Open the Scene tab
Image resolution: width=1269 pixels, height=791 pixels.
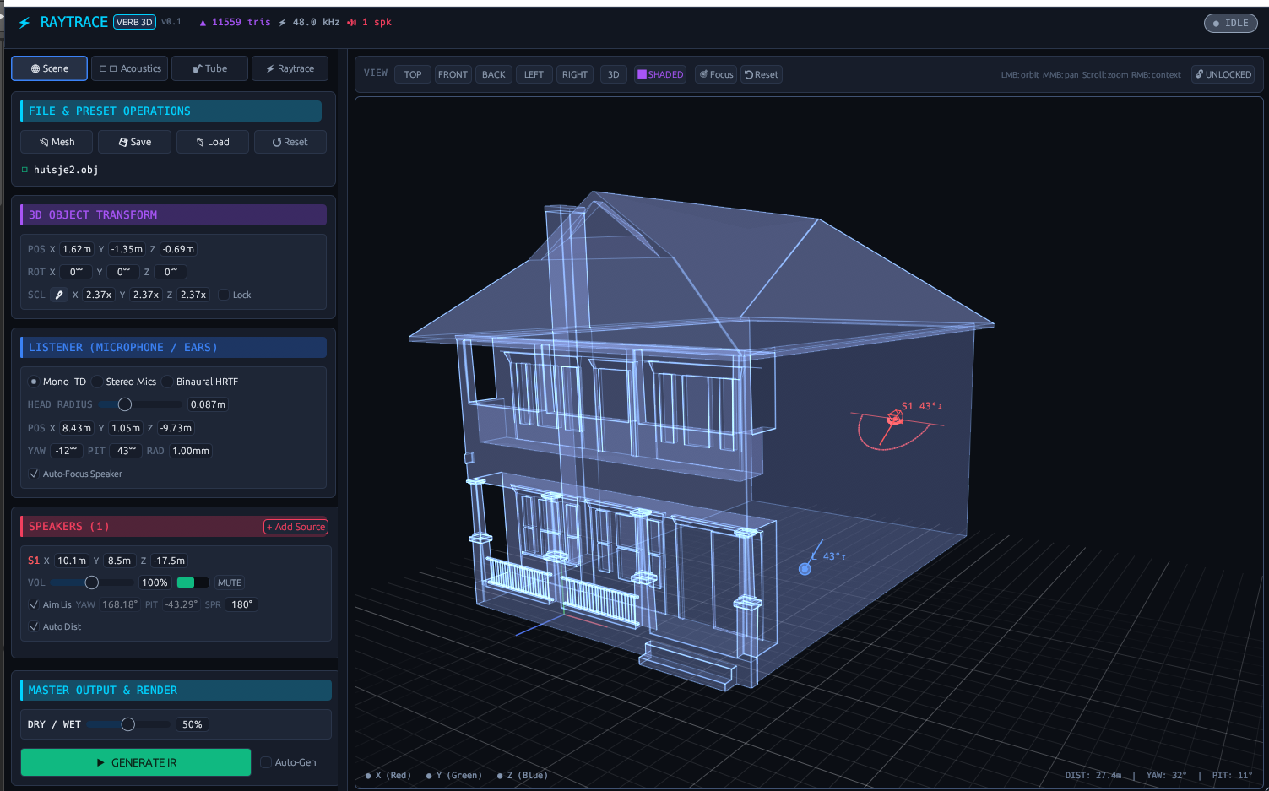pyautogui.click(x=49, y=68)
